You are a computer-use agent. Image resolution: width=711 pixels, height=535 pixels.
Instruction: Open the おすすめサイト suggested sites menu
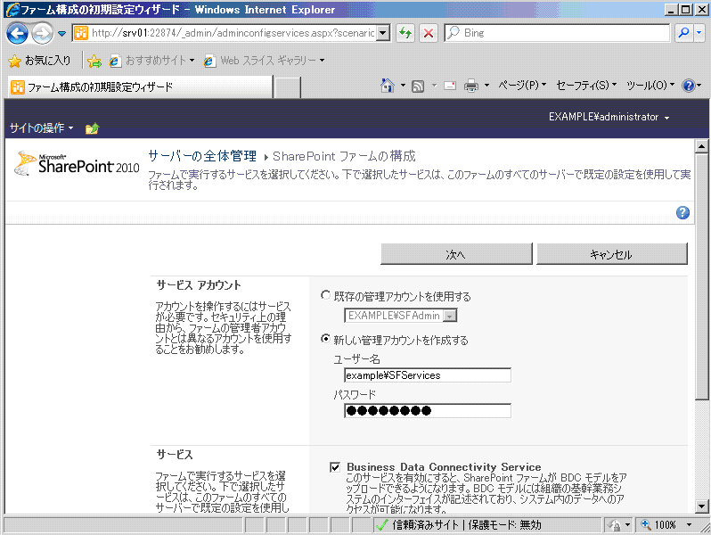pos(151,61)
